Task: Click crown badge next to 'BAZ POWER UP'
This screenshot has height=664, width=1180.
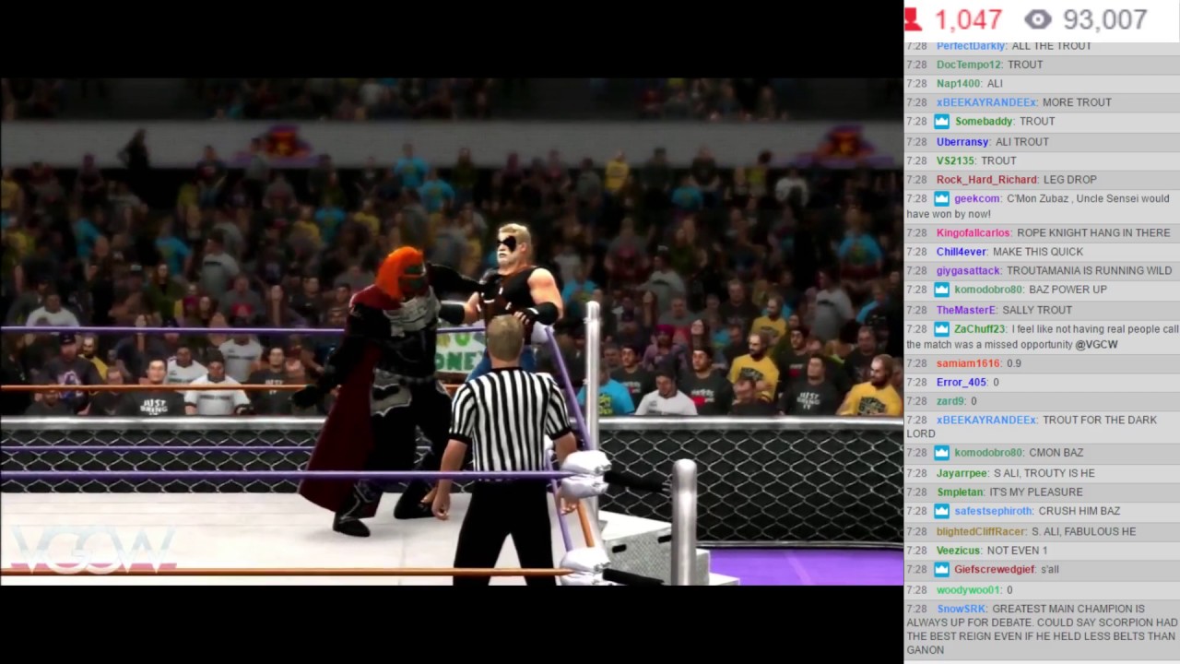Action: tap(941, 290)
